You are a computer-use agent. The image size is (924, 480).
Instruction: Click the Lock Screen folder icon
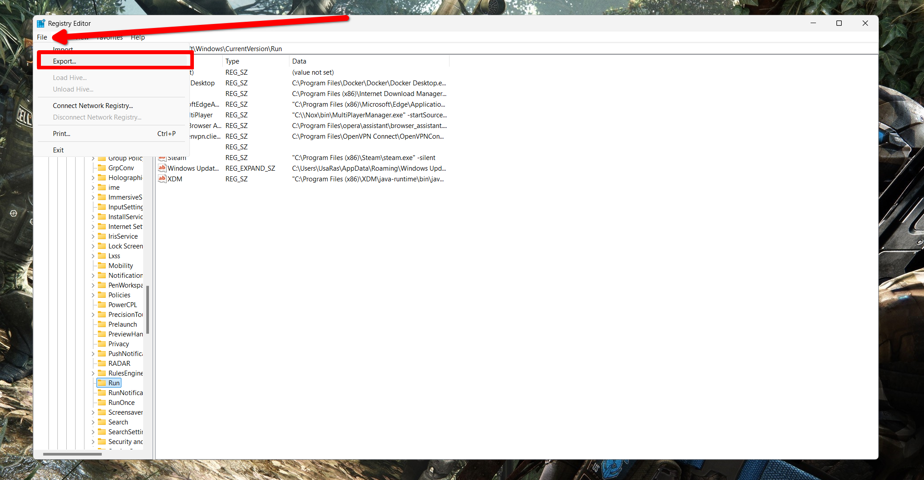coord(103,246)
